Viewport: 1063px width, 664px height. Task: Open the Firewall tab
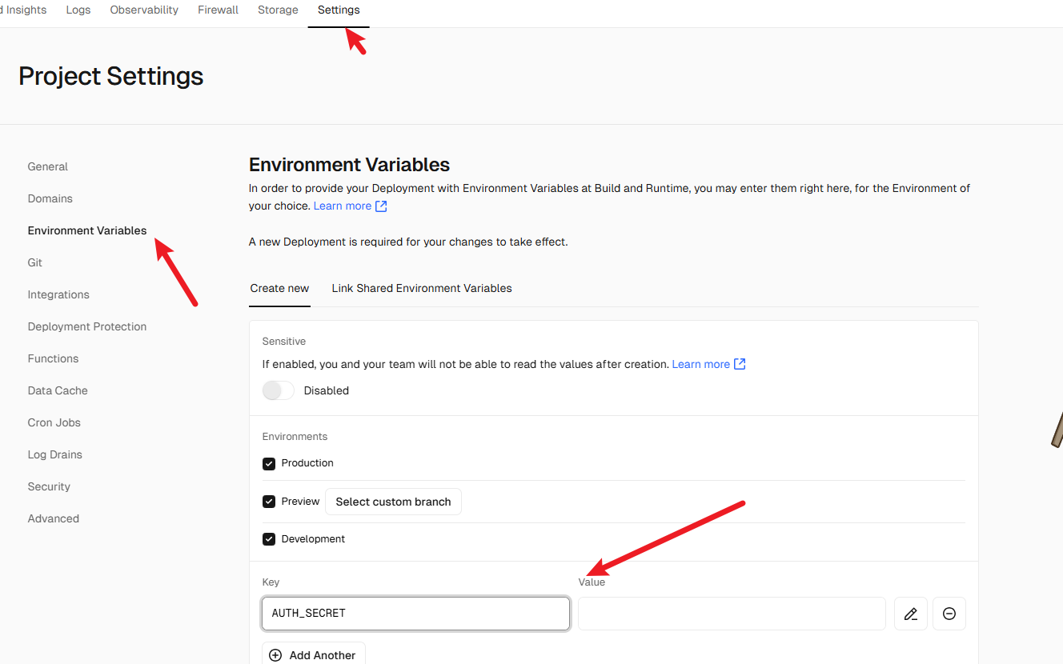click(x=218, y=10)
